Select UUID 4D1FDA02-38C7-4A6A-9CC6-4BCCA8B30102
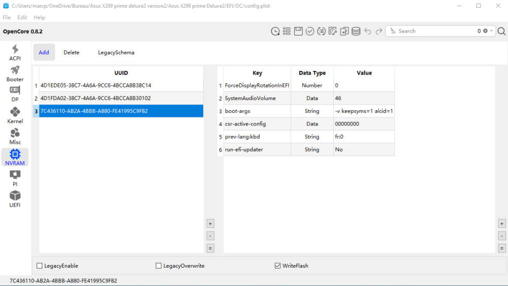Viewport: 508px width, 286px height. (x=121, y=98)
